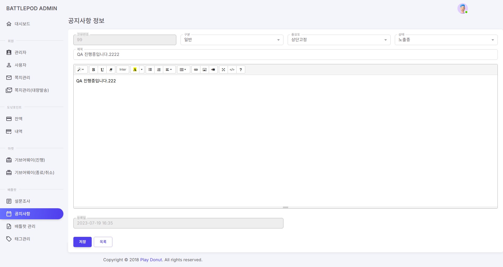
Task: Open the editor help dialog
Action: click(x=240, y=70)
